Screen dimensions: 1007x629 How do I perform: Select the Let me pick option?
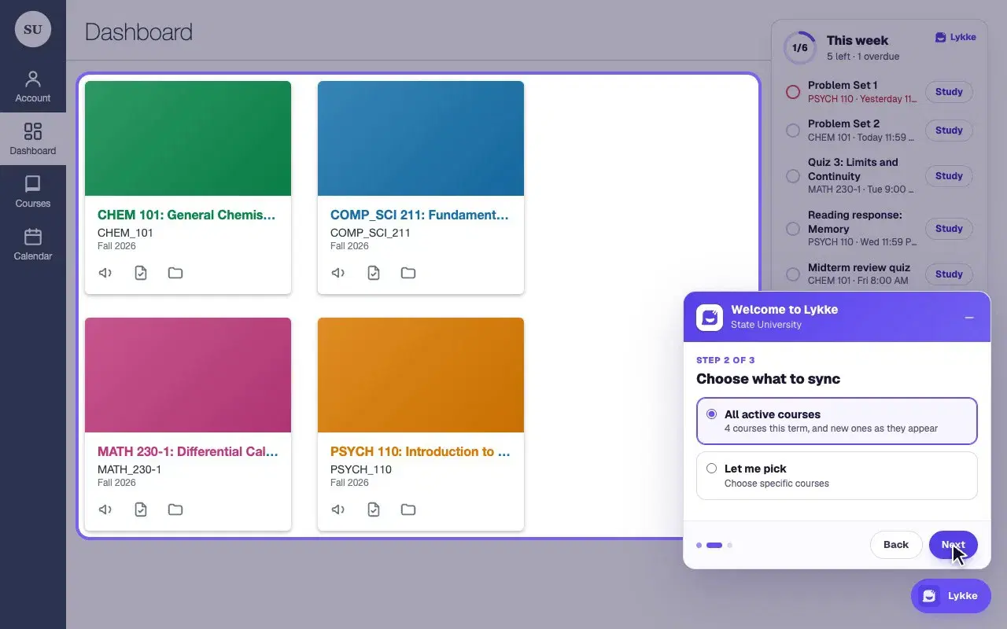(837, 475)
